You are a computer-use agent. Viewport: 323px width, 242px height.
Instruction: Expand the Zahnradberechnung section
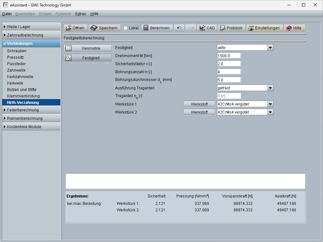[x=31, y=35]
